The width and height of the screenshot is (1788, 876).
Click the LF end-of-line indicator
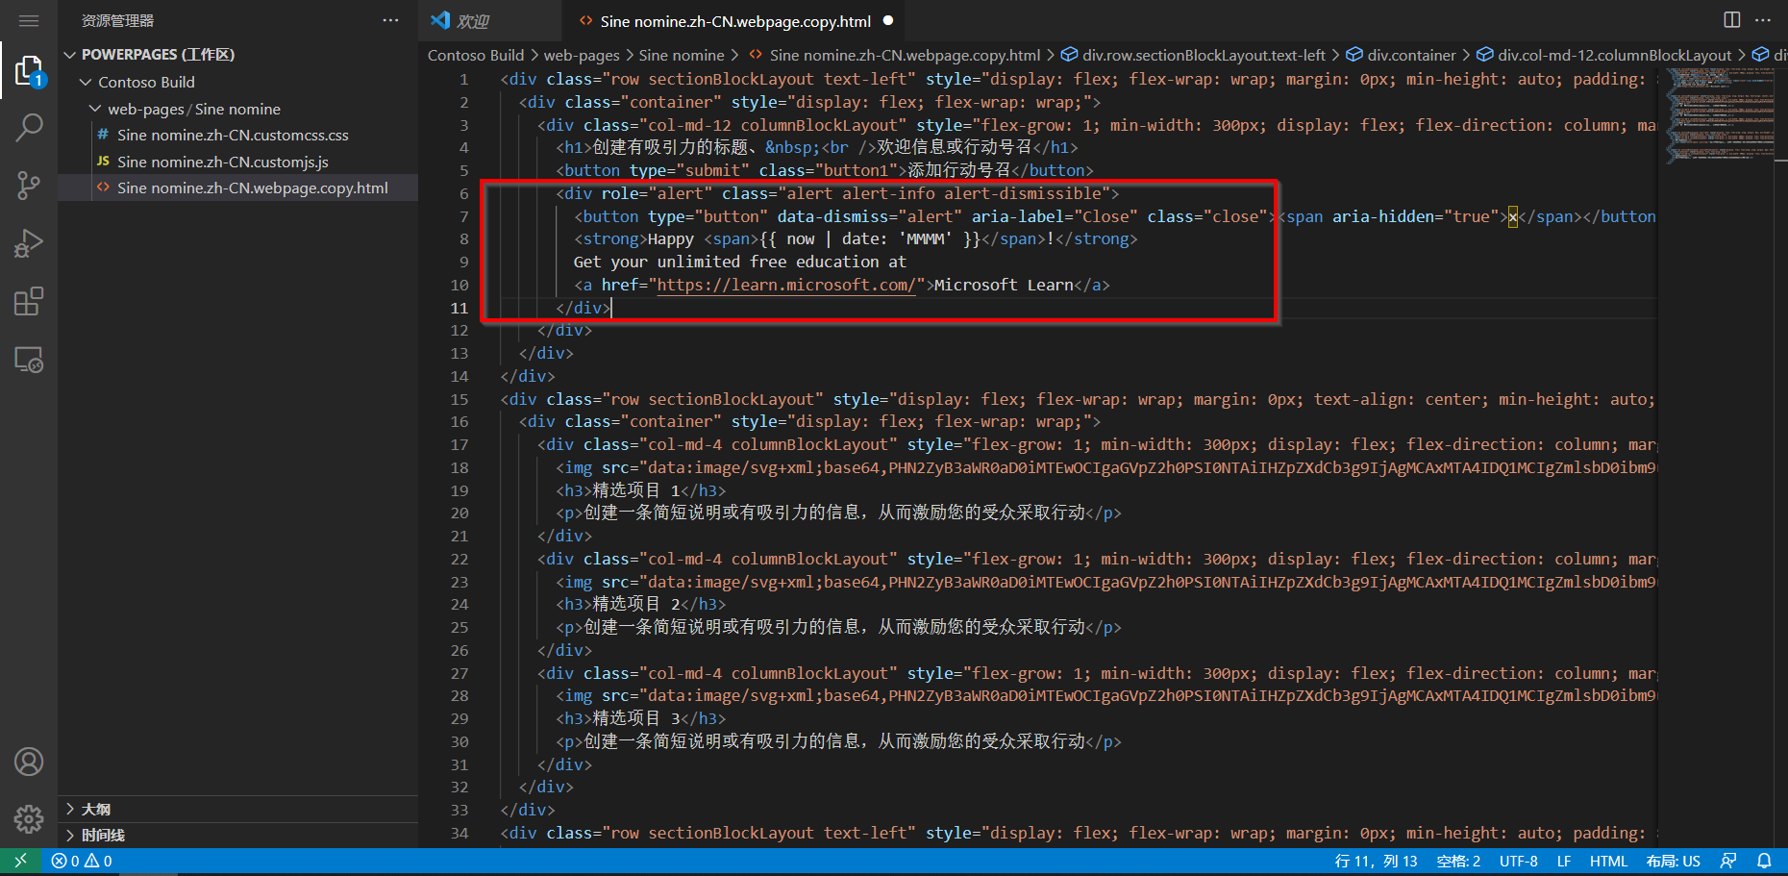tap(1564, 861)
